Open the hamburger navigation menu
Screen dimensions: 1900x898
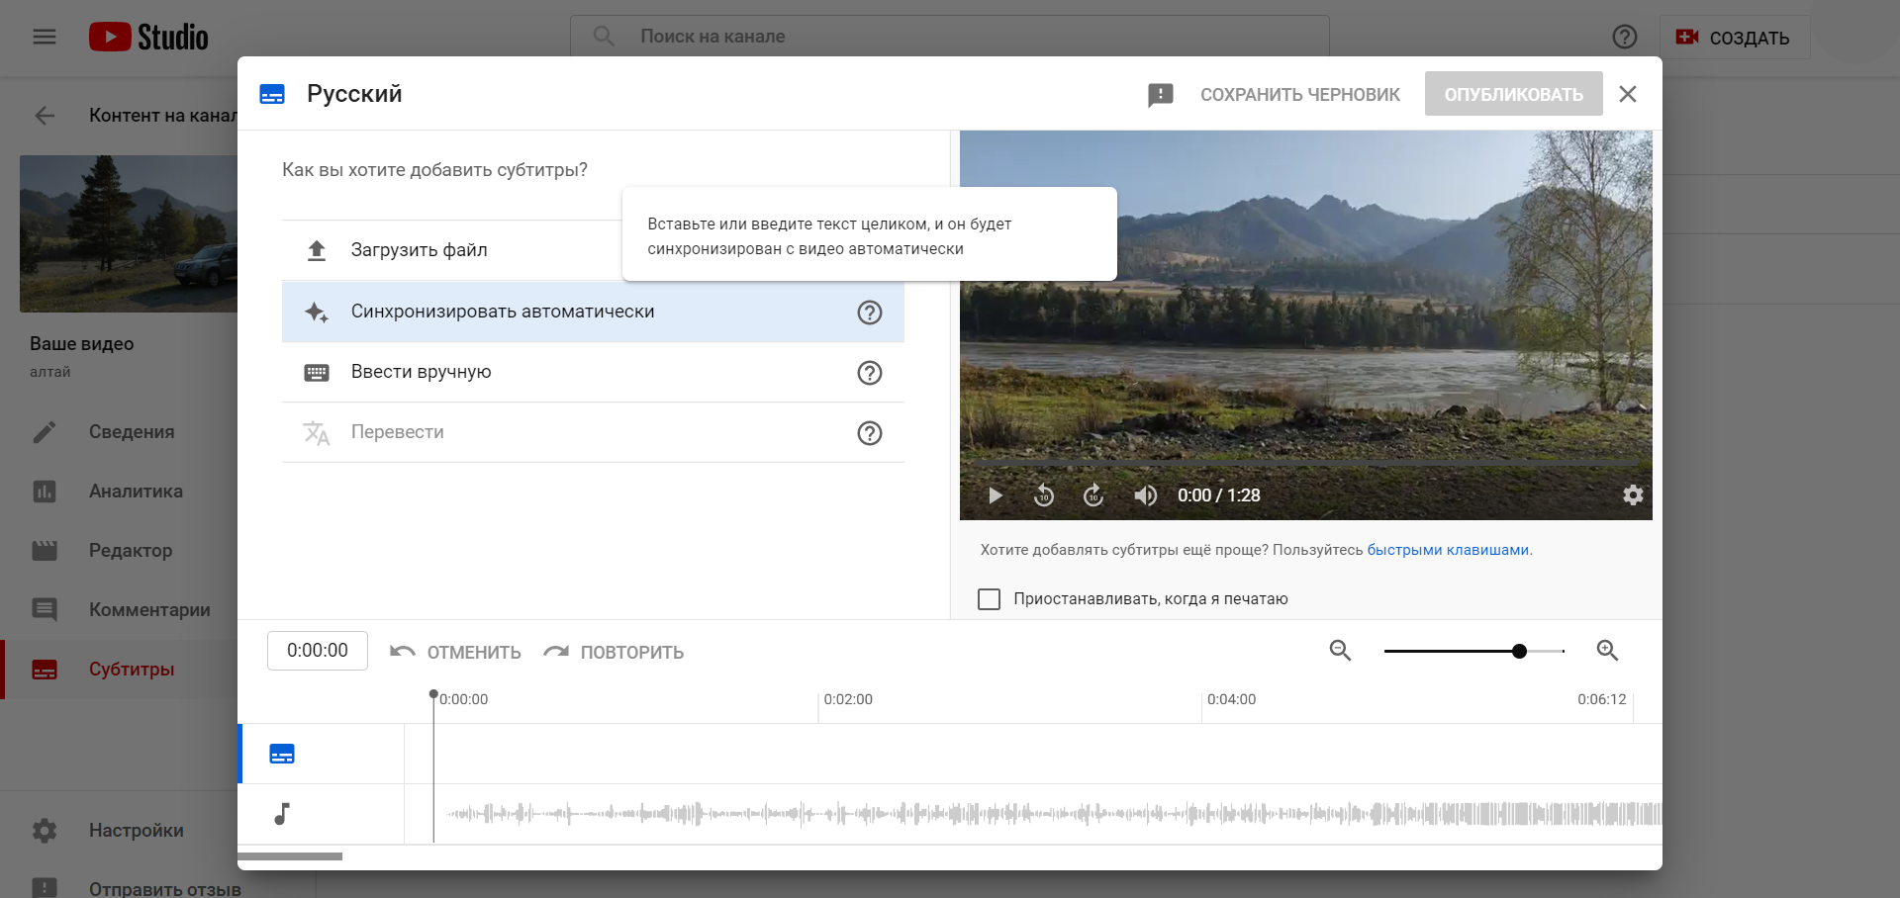[45, 37]
